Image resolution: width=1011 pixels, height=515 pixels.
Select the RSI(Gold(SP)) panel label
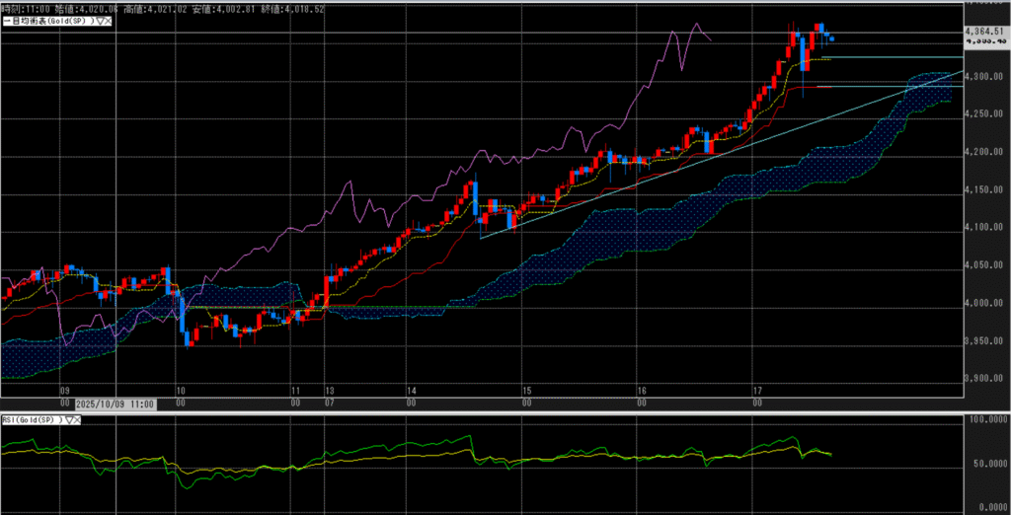(31, 420)
